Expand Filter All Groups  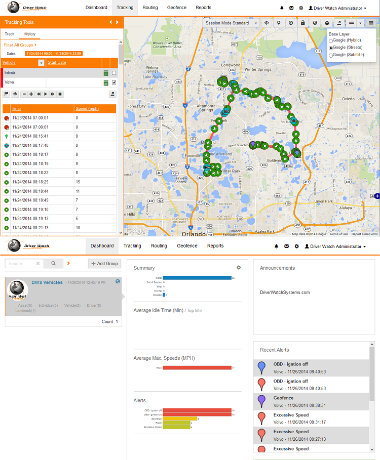tap(20, 45)
